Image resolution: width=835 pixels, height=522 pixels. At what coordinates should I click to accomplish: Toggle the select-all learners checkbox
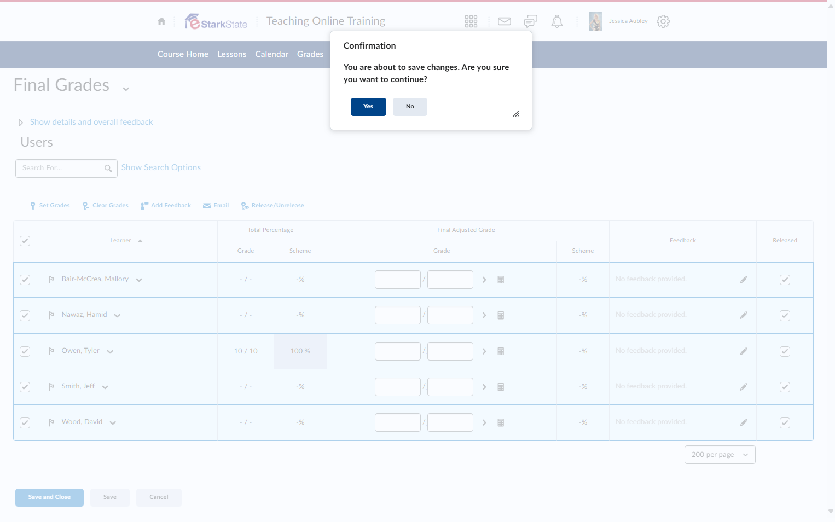pos(25,241)
